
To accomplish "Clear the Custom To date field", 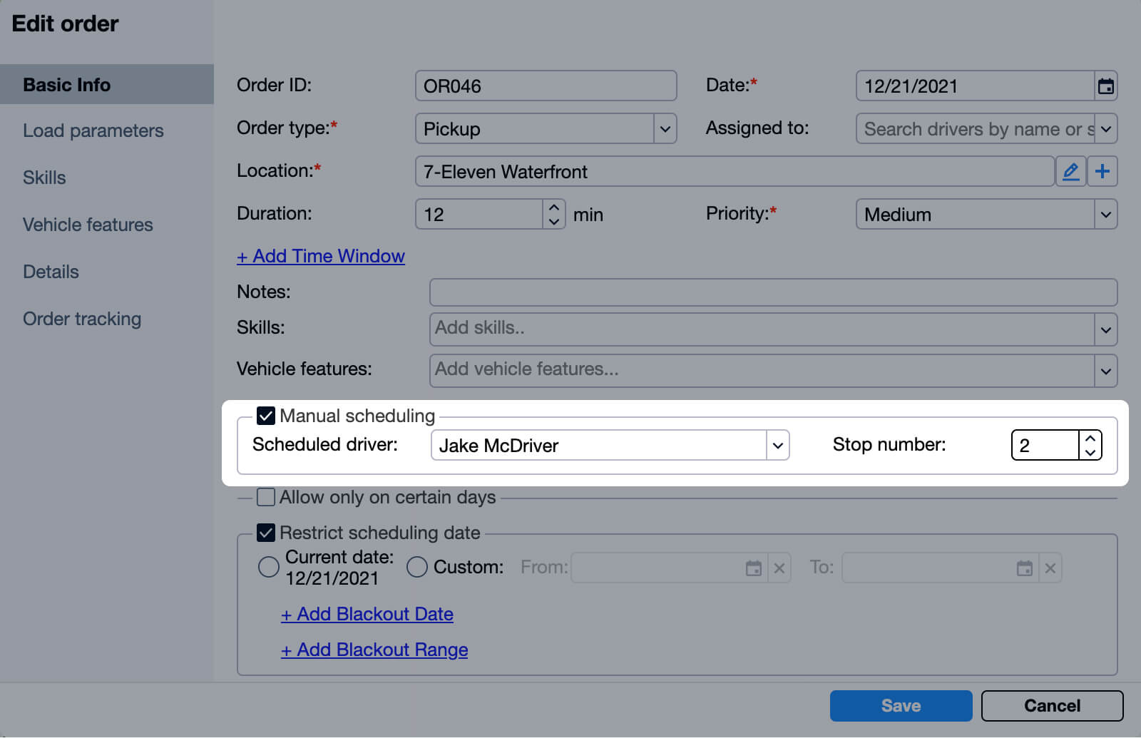I will [x=1050, y=568].
